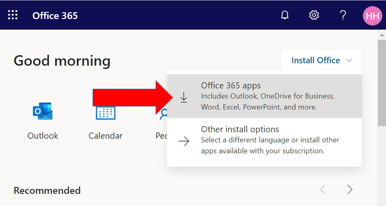
Task: Click the Good morning greeting text
Action: [x=62, y=61]
